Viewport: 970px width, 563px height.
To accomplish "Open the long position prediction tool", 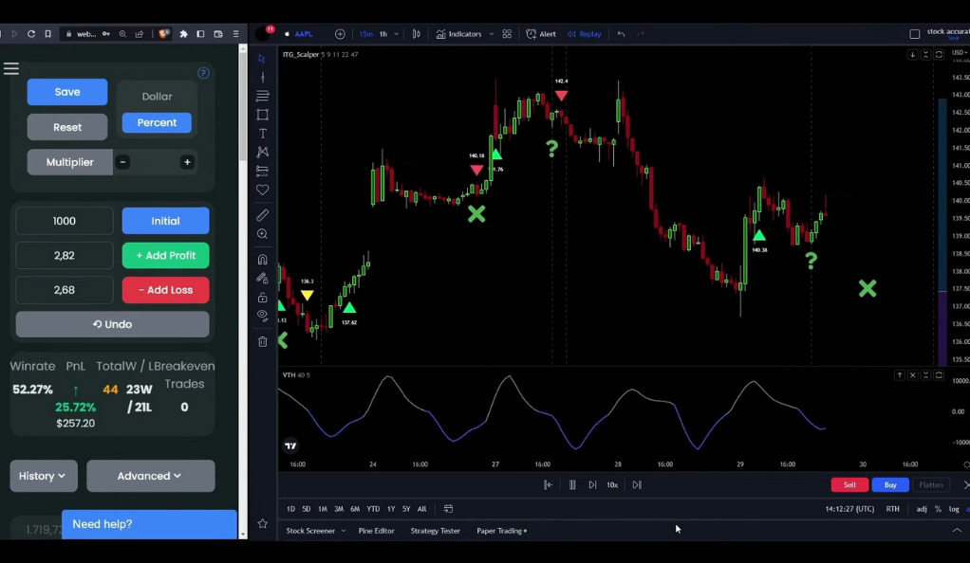I will (x=262, y=171).
